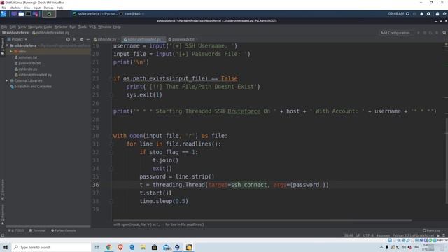Image resolution: width=448 pixels, height=252 pixels.
Task: Click the Windows search box
Action: (51, 247)
